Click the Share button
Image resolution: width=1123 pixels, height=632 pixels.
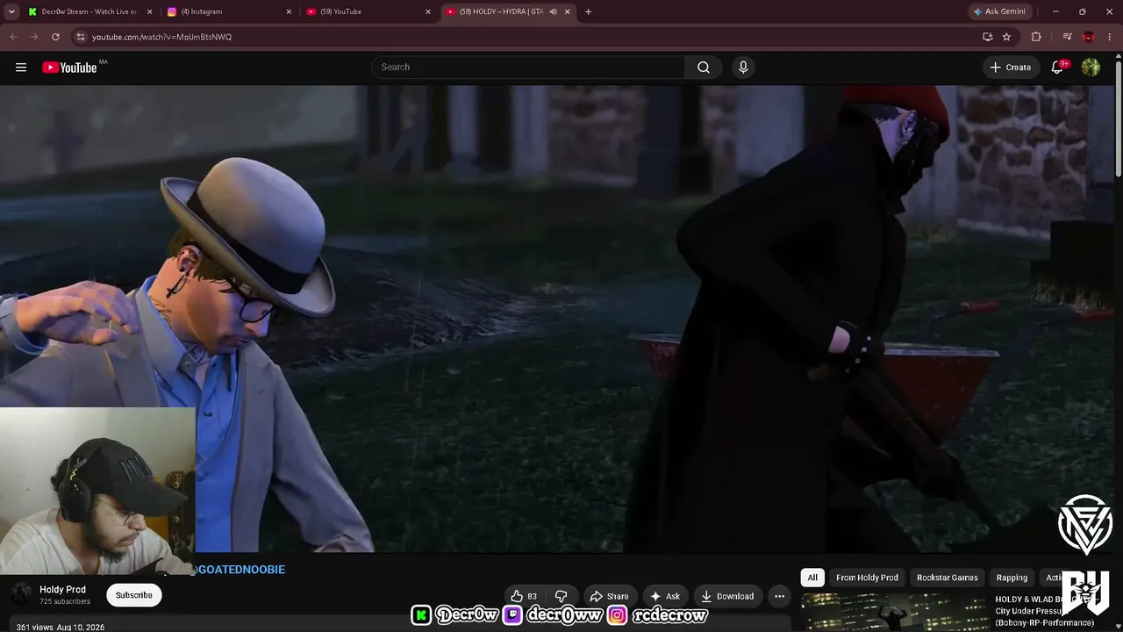pos(609,596)
